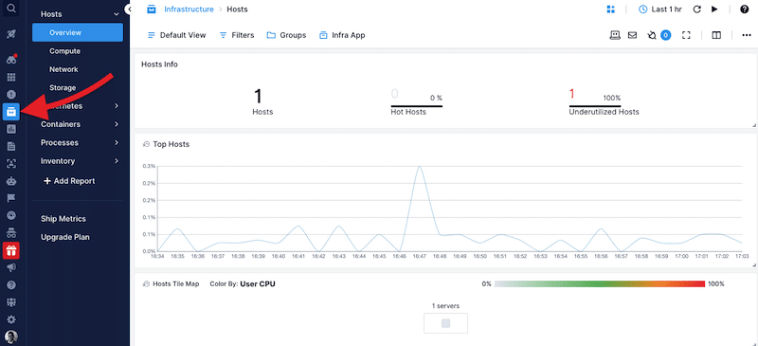The image size is (758, 346).
Task: Open the binoculars icon with red dot
Action: coord(11,60)
